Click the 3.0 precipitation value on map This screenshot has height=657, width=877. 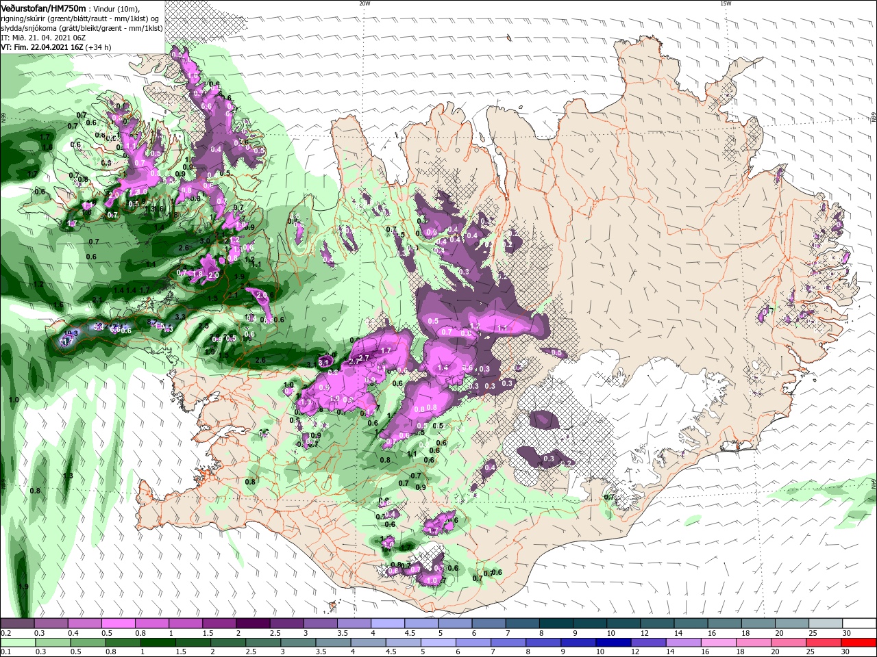point(205,241)
